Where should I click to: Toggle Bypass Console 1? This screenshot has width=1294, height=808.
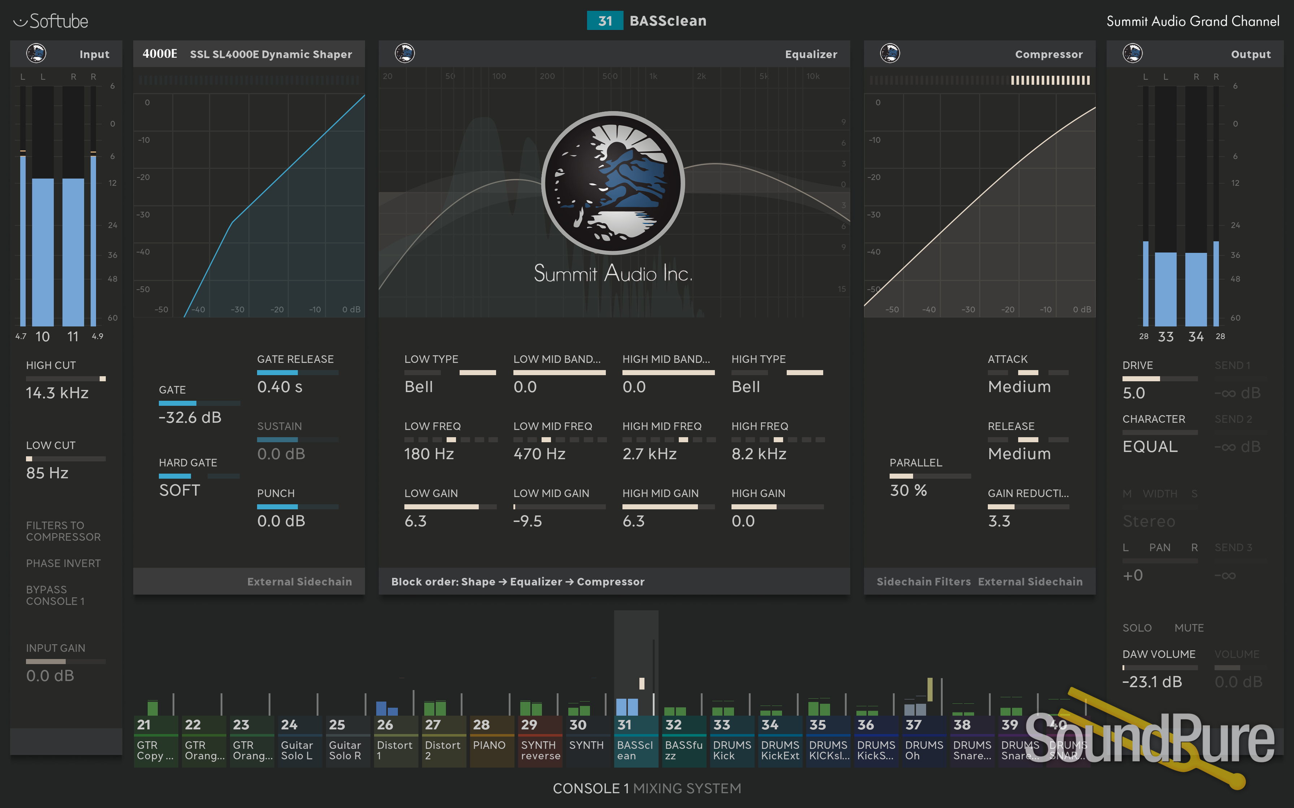point(55,595)
